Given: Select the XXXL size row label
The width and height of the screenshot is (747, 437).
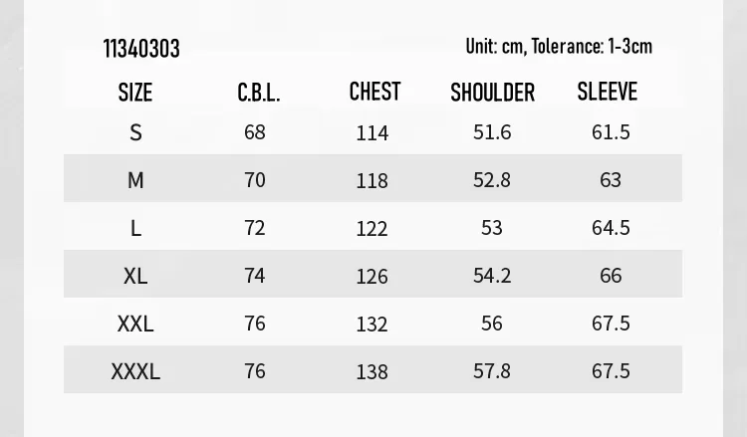Looking at the screenshot, I should click(x=135, y=371).
